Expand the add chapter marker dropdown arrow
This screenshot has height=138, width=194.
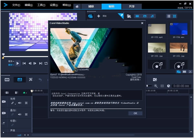point(27,93)
